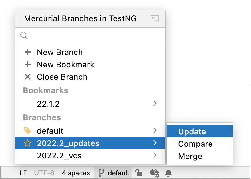
Task: Click the X icon for Close Branch
Action: click(x=28, y=77)
